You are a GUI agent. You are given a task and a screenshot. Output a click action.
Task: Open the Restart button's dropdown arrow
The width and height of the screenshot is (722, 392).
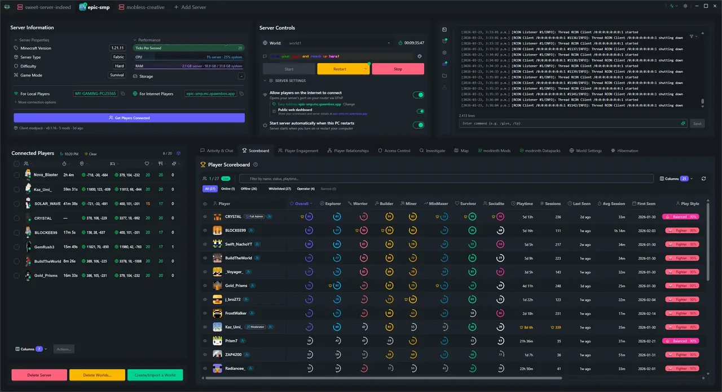click(366, 69)
